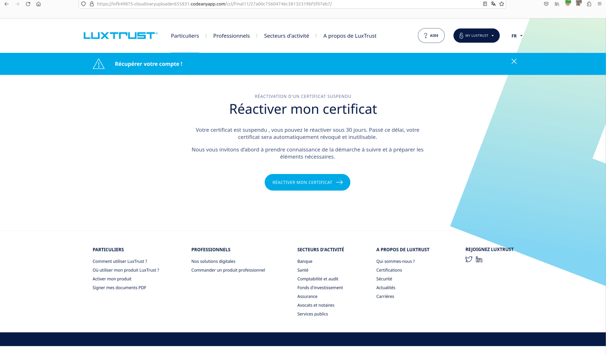Screen dimensions: 606x361
Task: Open the FR language selector
Action: 517,36
